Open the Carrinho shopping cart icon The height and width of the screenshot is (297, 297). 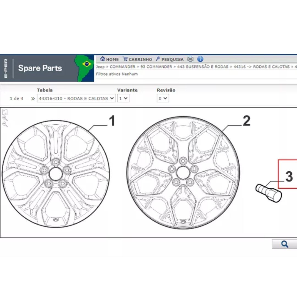(125, 59)
